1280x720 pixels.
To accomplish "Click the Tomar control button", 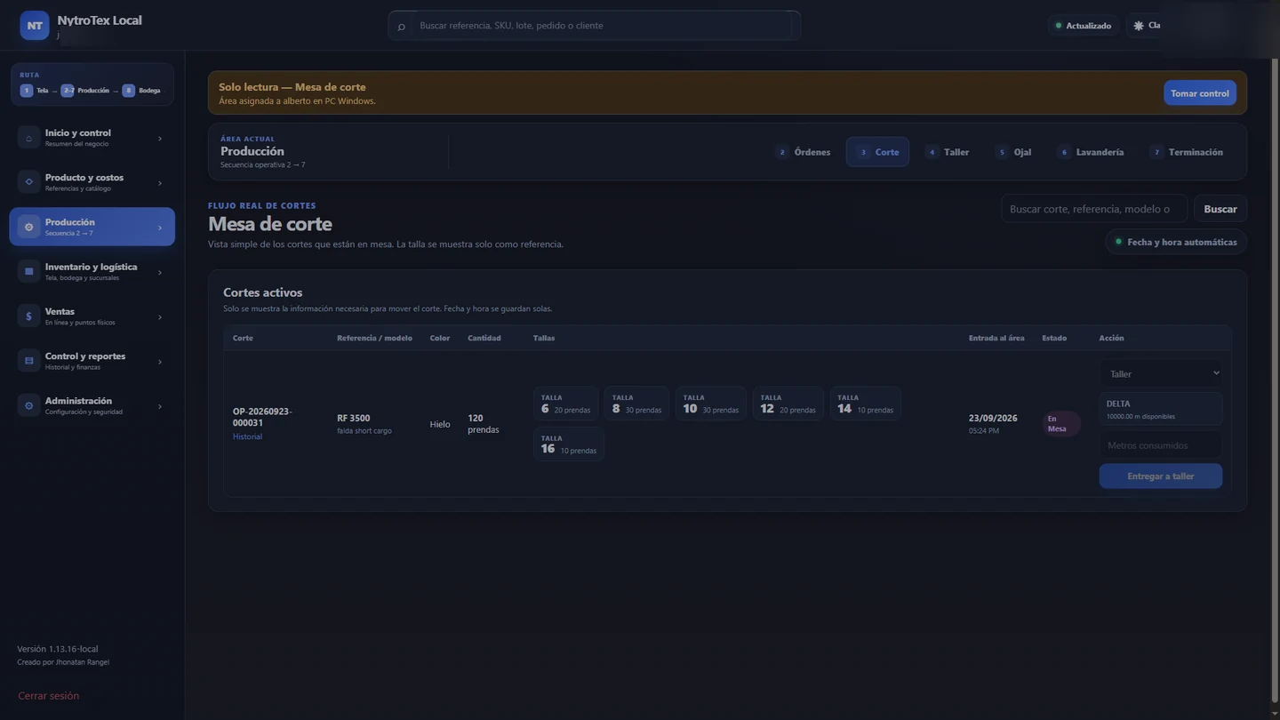I will point(1200,93).
